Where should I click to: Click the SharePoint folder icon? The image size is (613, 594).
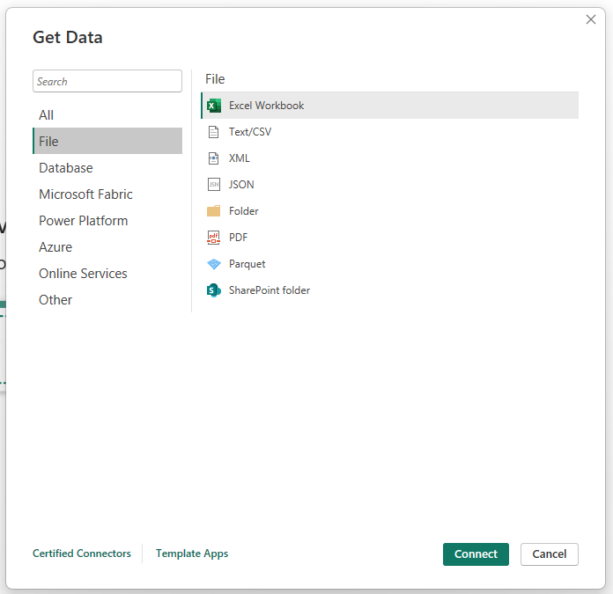click(x=213, y=290)
